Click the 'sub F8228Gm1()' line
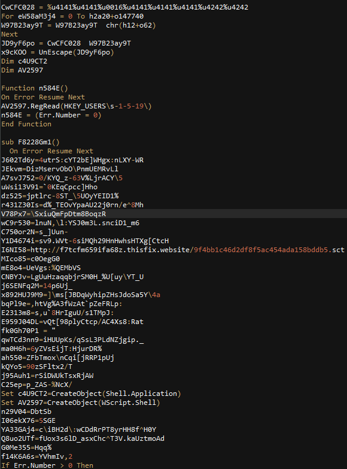 pos(31,142)
